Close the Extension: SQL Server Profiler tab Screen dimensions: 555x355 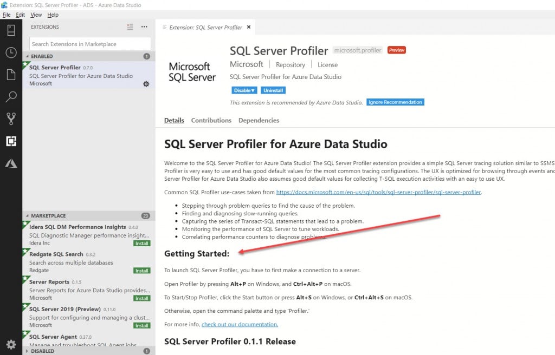pos(248,27)
